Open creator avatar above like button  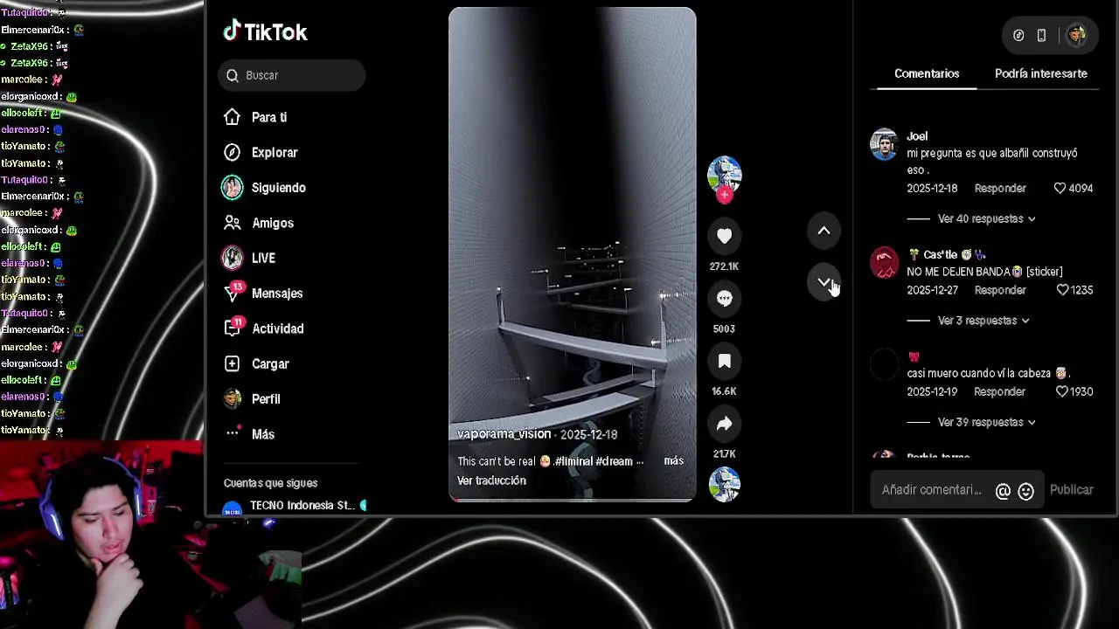click(x=724, y=173)
